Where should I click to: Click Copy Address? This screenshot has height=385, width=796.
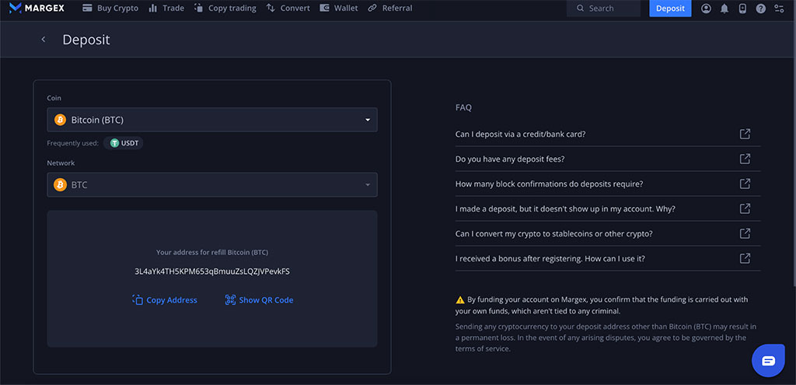(165, 300)
